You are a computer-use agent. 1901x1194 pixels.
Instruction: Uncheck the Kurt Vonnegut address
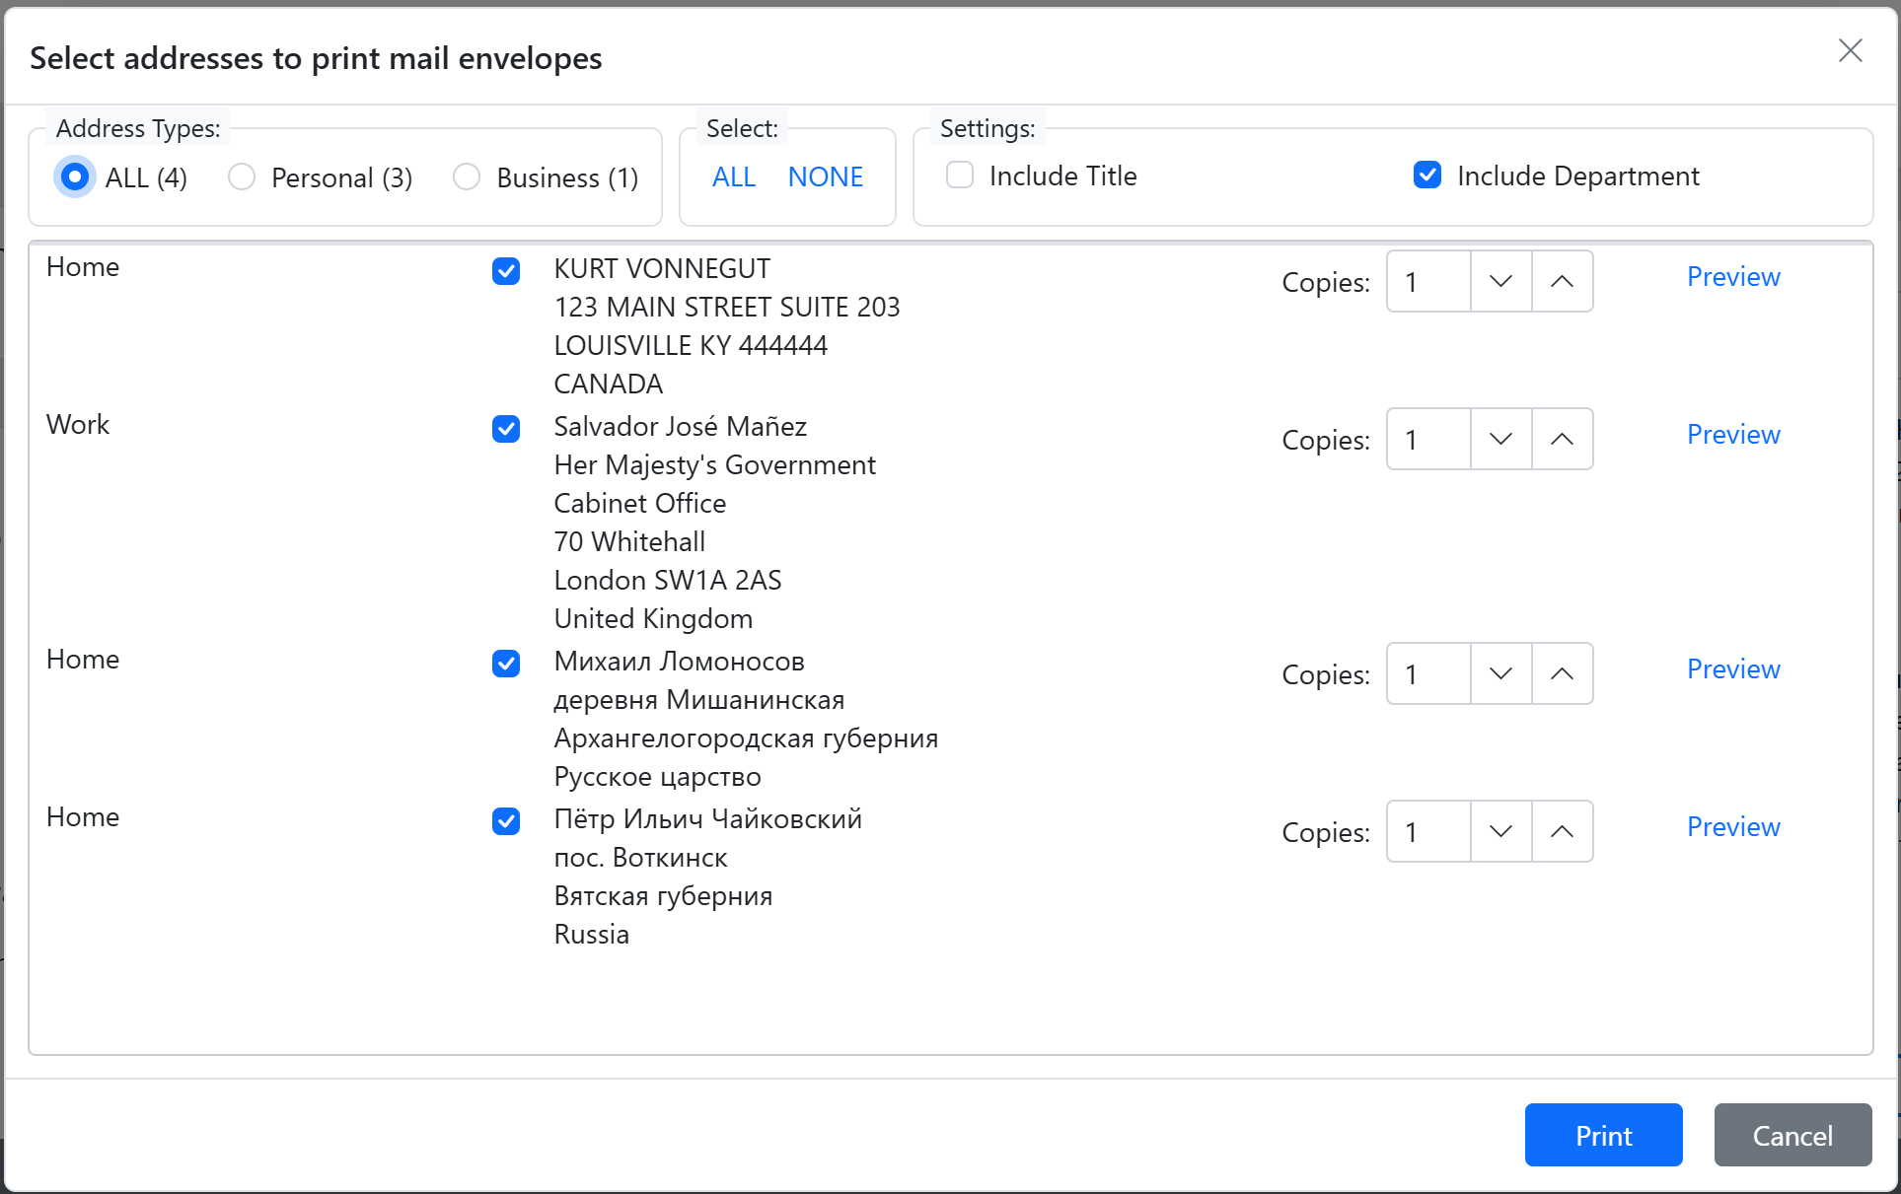[505, 271]
